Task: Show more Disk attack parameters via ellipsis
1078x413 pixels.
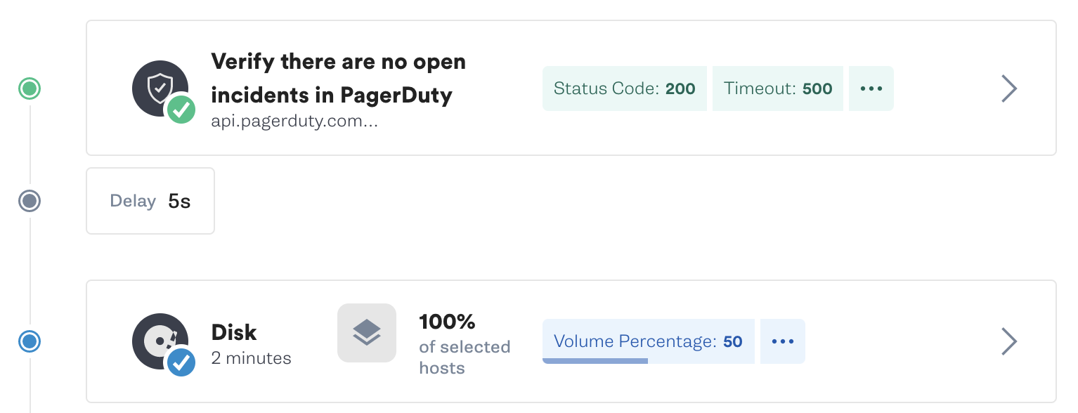Action: tap(783, 341)
